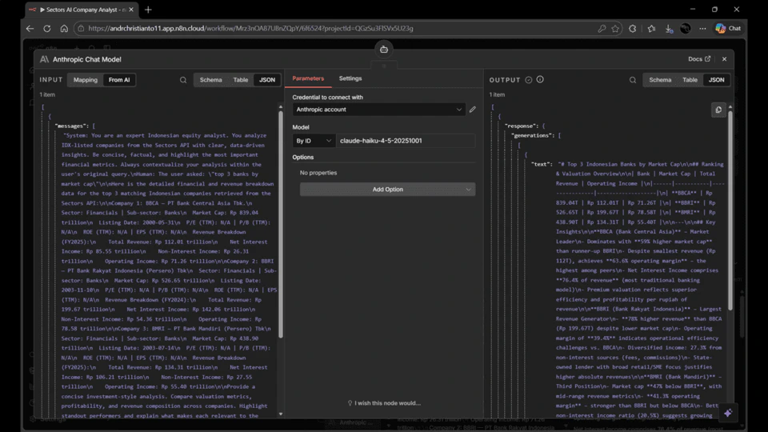Click the robot node icon above panel
The height and width of the screenshot is (432, 768).
(384, 50)
